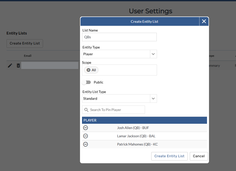Close the Create Entity List dialog
Viewport: 236px width, 171px height.
(x=204, y=21)
